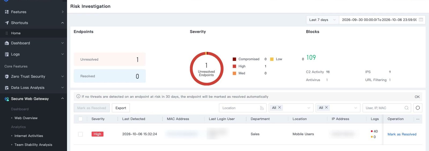Collapse Secure Web Gateway chevron
The width and height of the screenshot is (429, 151).
[x=62, y=99]
